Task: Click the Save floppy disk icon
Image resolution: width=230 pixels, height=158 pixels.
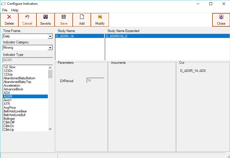Action: (x=64, y=17)
